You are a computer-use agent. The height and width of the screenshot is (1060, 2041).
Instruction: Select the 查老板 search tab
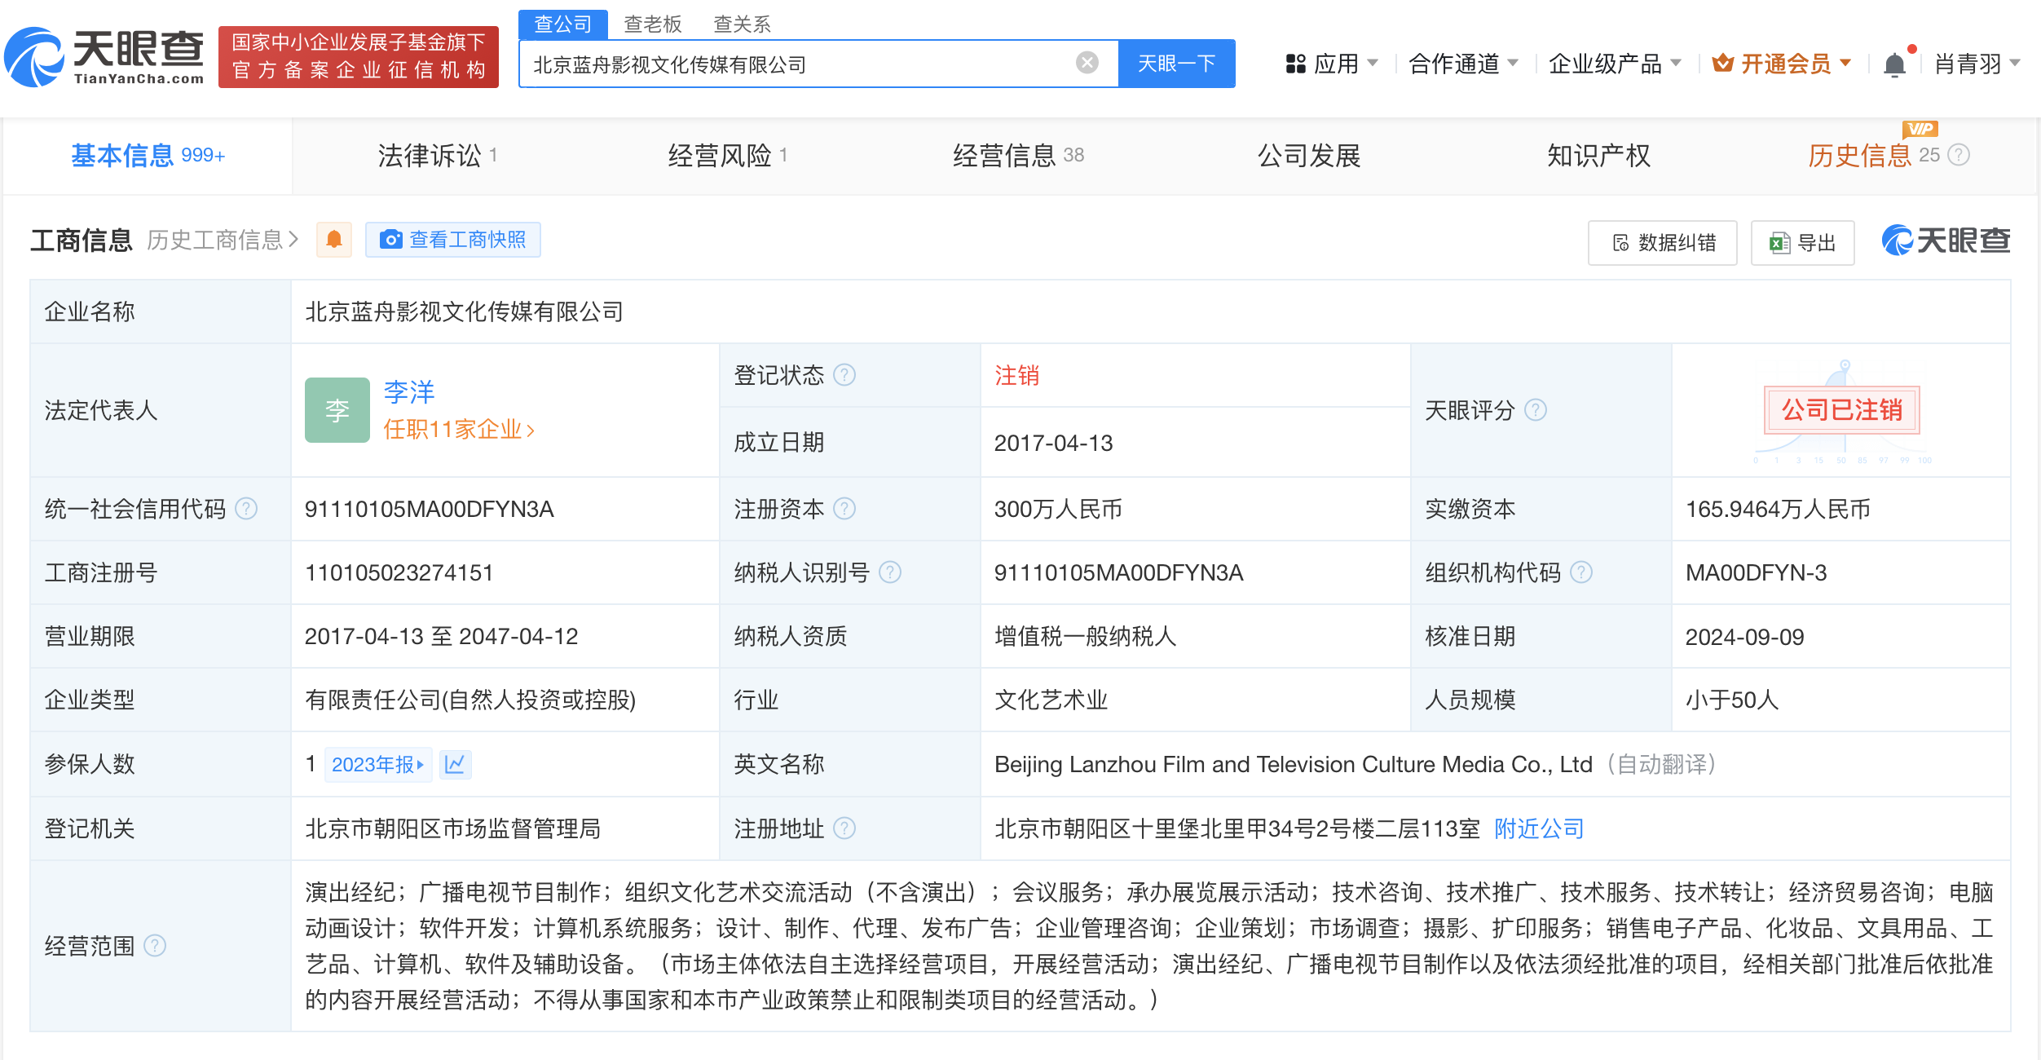pyautogui.click(x=652, y=24)
